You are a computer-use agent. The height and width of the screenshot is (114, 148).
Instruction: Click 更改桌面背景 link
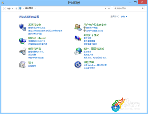point(89,41)
